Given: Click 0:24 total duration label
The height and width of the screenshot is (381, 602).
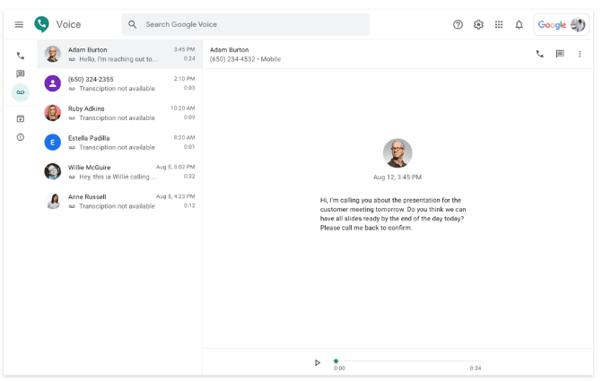Looking at the screenshot, I should (x=475, y=368).
